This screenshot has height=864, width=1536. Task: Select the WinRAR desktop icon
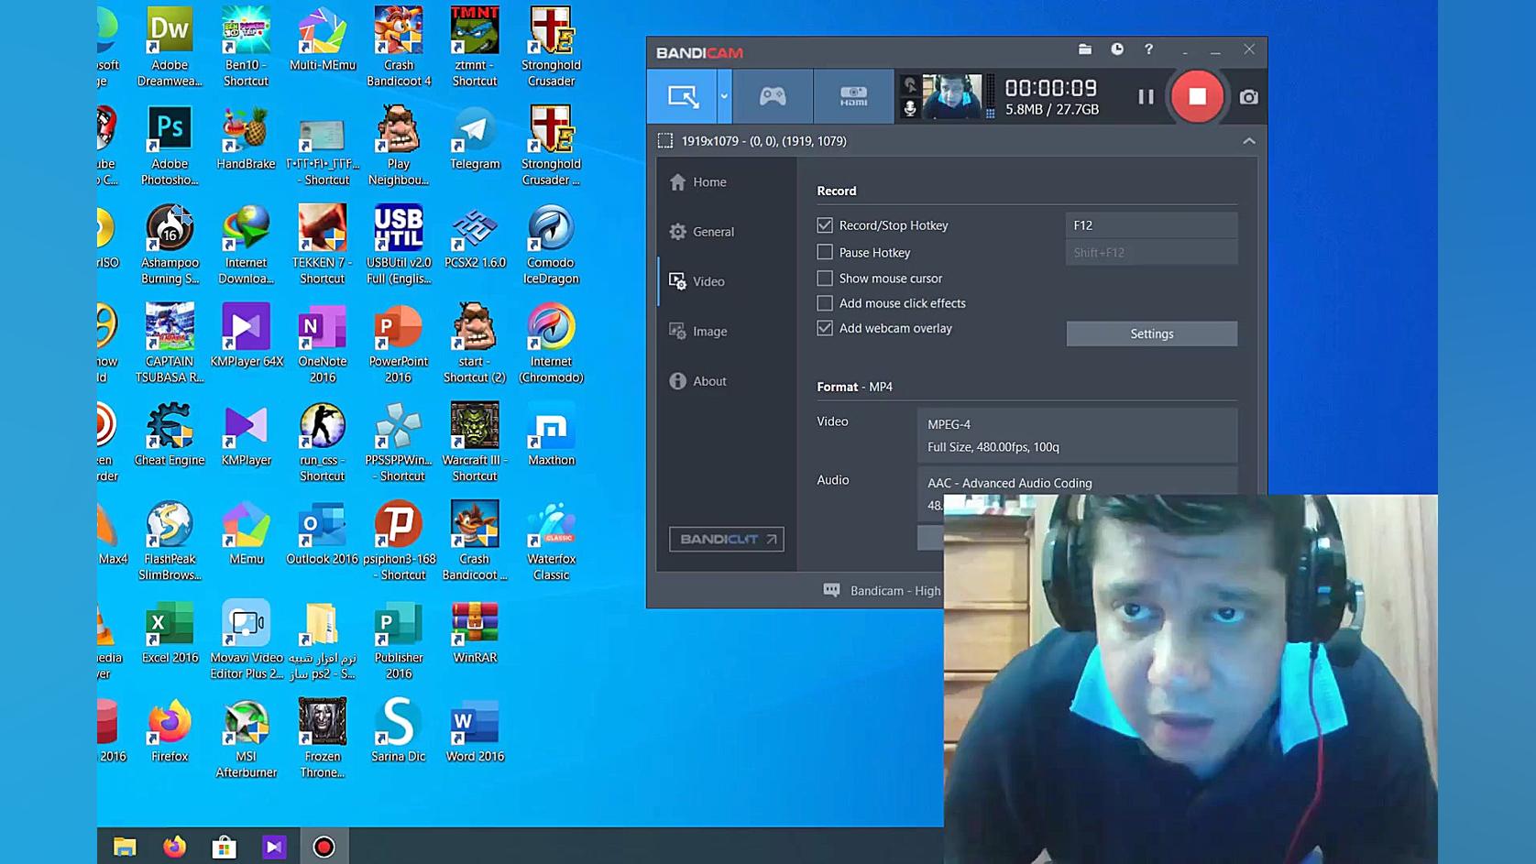475,632
